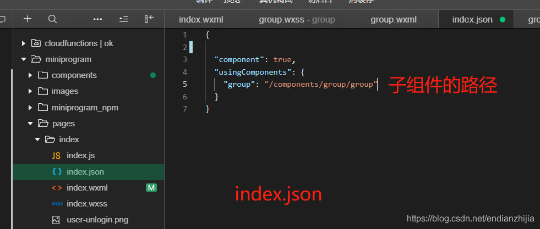Click the images folder icon

coord(43,91)
